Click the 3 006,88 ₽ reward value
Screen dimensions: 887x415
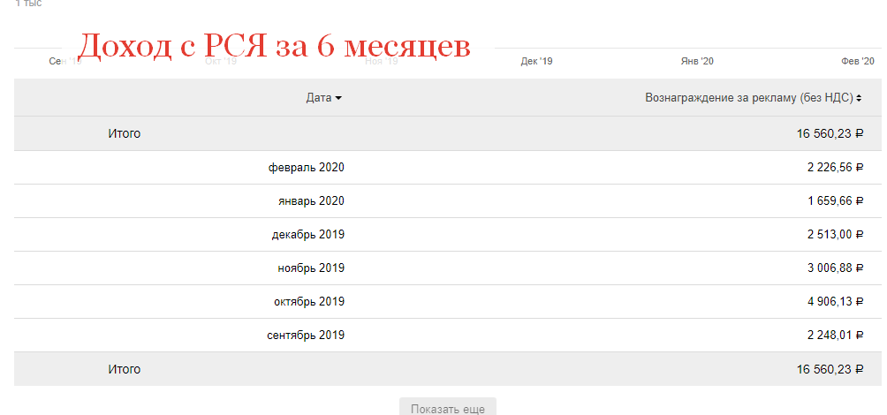tap(836, 268)
